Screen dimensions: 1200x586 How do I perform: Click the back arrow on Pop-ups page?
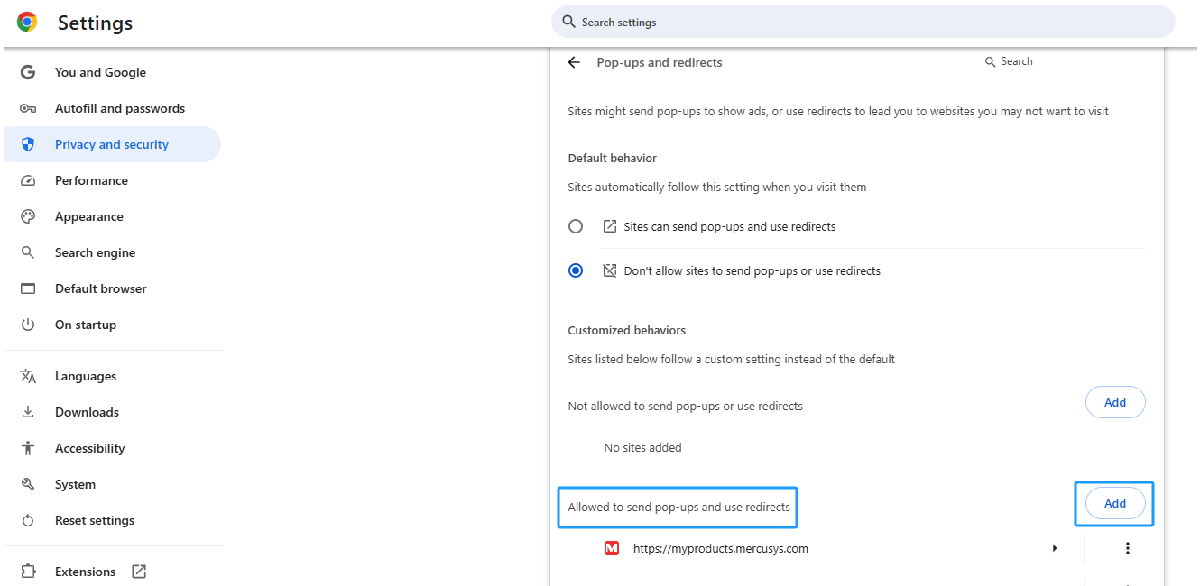tap(575, 62)
